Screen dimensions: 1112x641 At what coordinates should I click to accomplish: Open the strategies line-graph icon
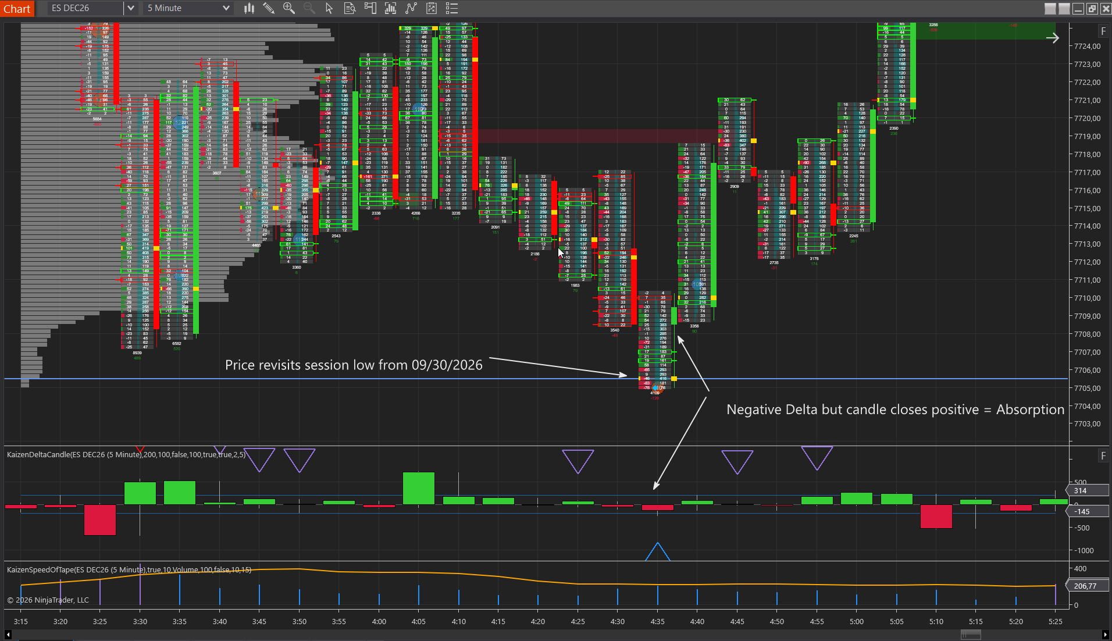tap(411, 8)
